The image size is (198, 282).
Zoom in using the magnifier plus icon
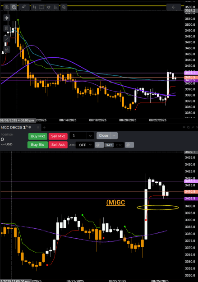click(x=6, y=7)
